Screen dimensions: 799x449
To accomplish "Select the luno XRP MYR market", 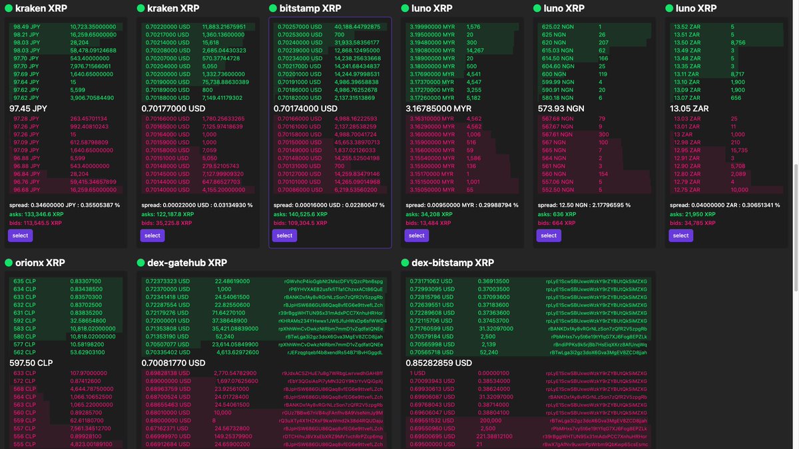I will coord(416,235).
